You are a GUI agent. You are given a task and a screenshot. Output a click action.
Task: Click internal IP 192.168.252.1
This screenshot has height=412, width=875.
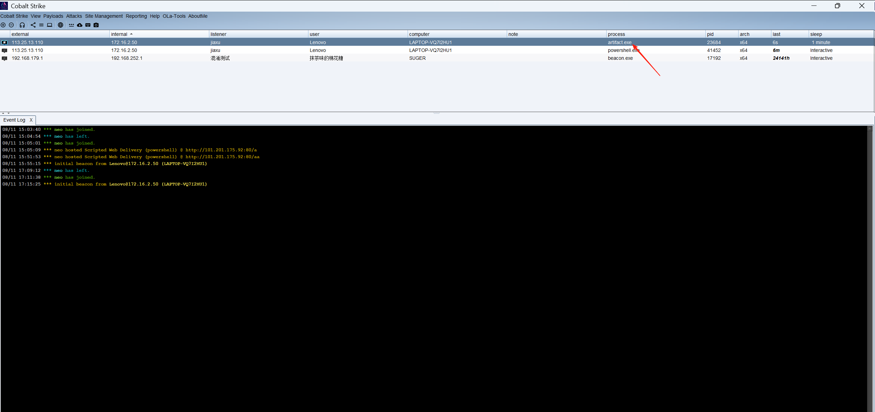click(127, 58)
